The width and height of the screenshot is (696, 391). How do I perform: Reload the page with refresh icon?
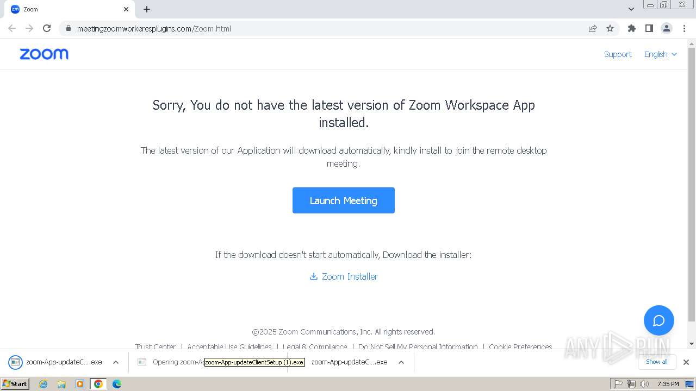click(47, 28)
